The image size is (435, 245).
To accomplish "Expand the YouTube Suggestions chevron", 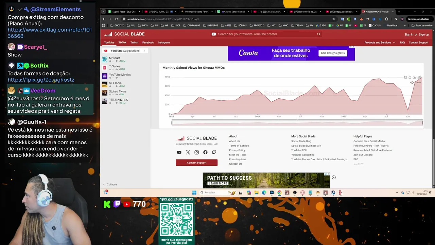I will 144,51.
